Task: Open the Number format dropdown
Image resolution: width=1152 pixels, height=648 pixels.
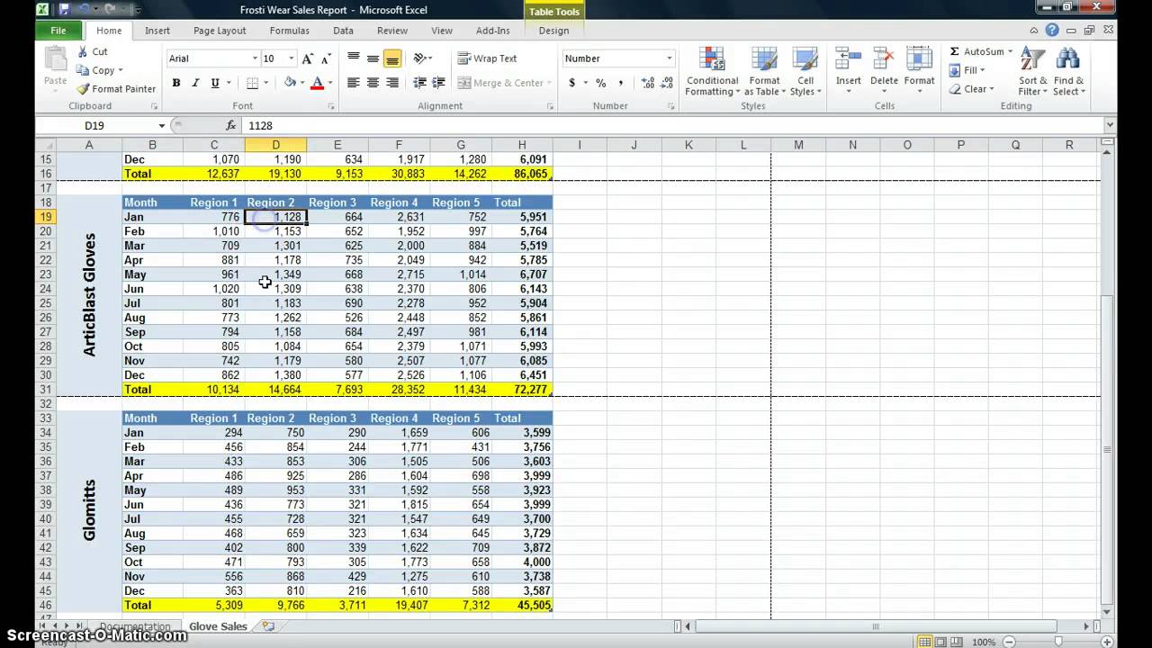Action: point(669,58)
